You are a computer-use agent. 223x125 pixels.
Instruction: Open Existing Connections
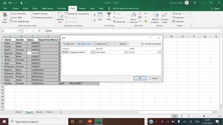coord(42,18)
